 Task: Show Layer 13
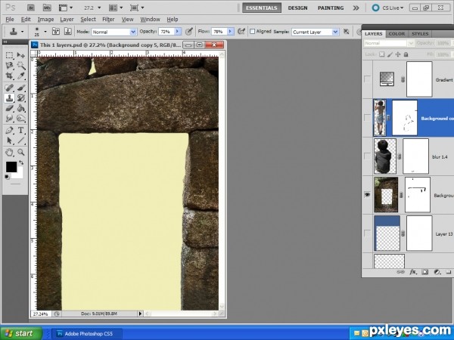pyautogui.click(x=367, y=233)
